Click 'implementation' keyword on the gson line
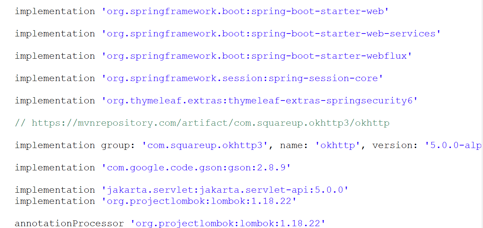Image resolution: width=483 pixels, height=228 pixels. 55,167
